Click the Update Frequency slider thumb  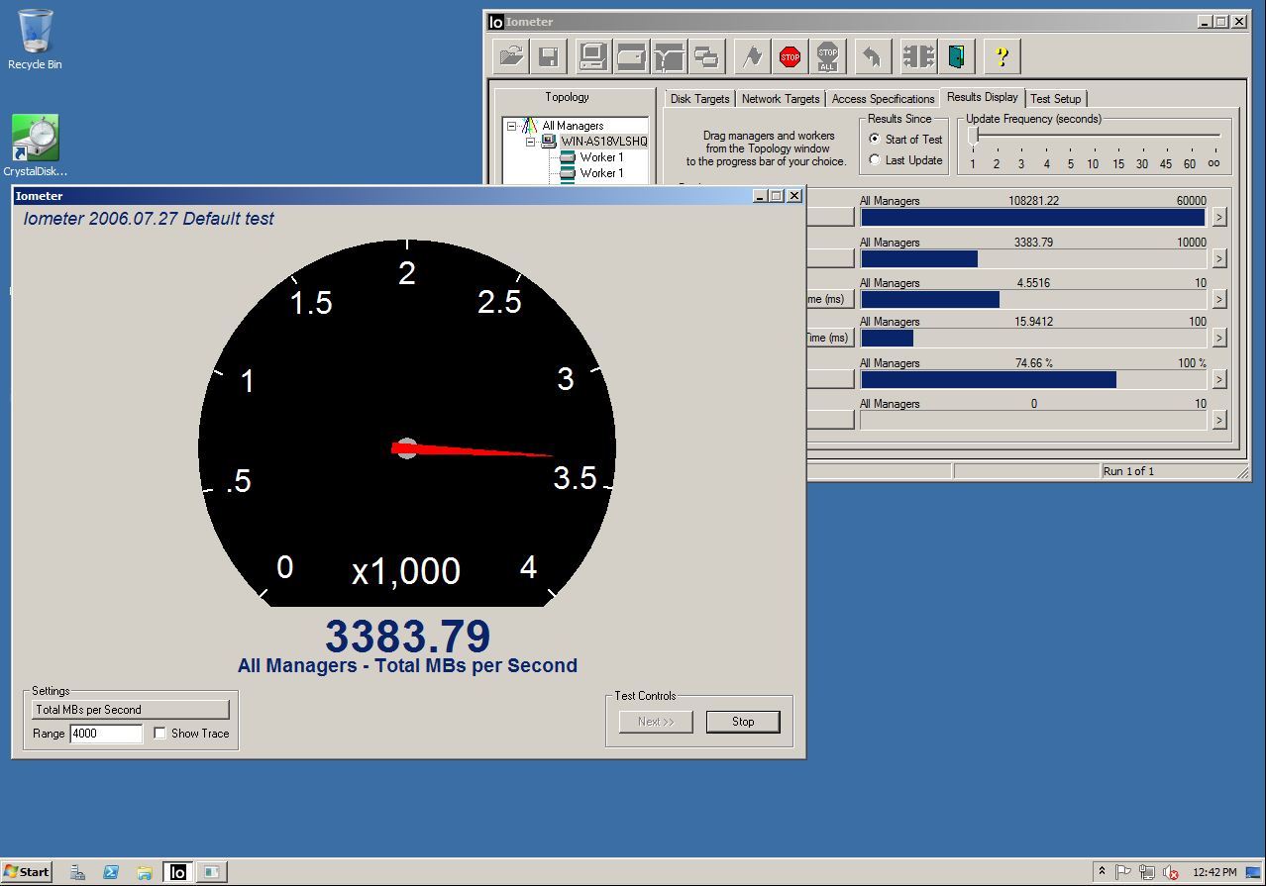pyautogui.click(x=973, y=138)
